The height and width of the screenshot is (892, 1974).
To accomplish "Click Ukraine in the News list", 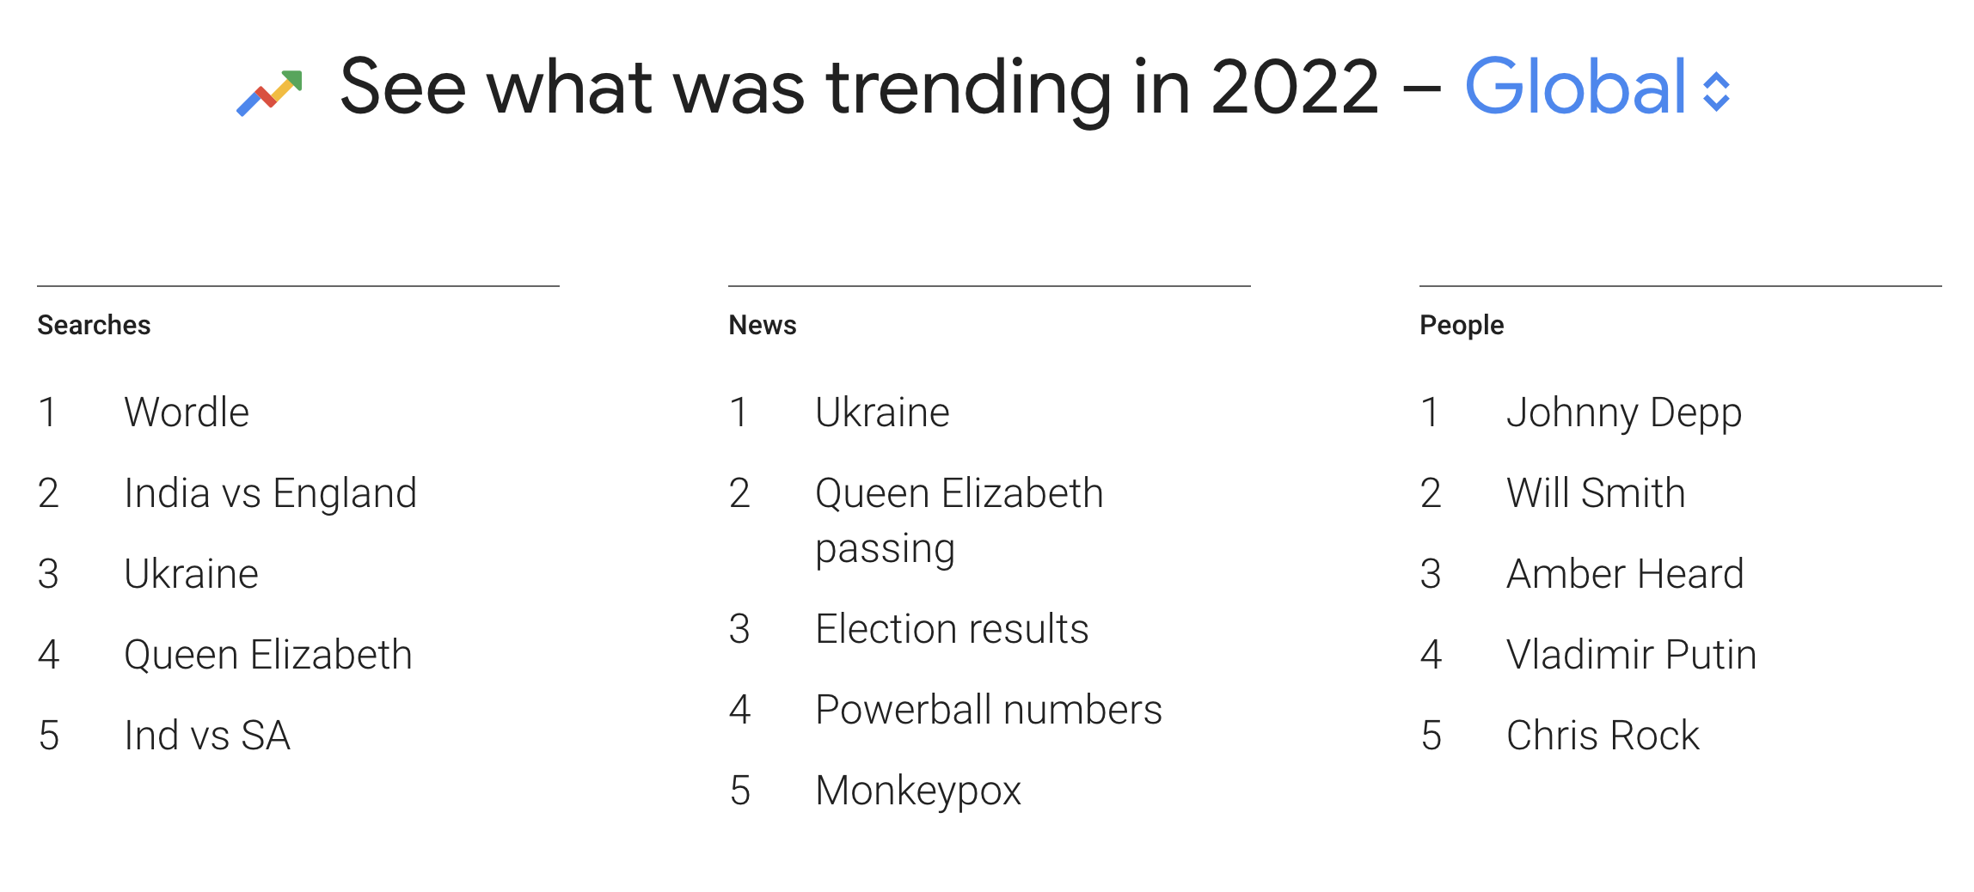I will [x=882, y=412].
